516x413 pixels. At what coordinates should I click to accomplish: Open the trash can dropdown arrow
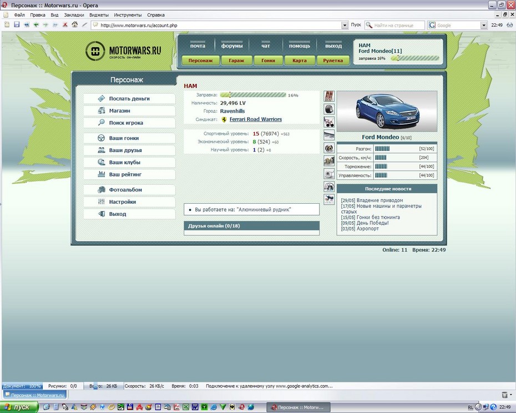point(511,394)
